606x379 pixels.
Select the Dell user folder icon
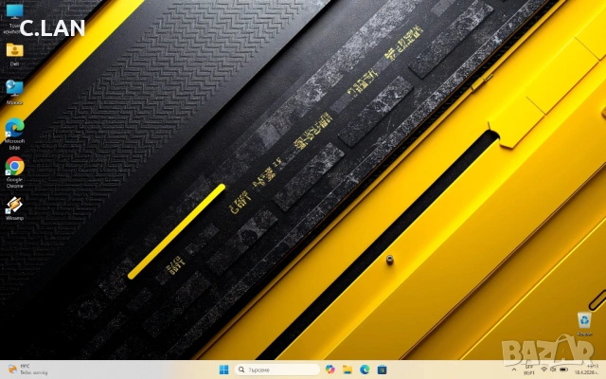pyautogui.click(x=14, y=54)
